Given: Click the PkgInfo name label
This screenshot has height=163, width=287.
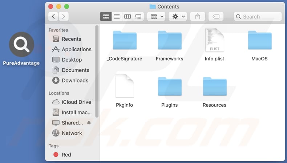Looking at the screenshot, I should pos(125,105).
